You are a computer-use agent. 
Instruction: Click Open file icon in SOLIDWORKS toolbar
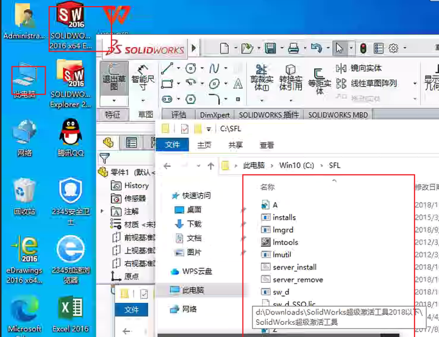pyautogui.click(x=247, y=48)
